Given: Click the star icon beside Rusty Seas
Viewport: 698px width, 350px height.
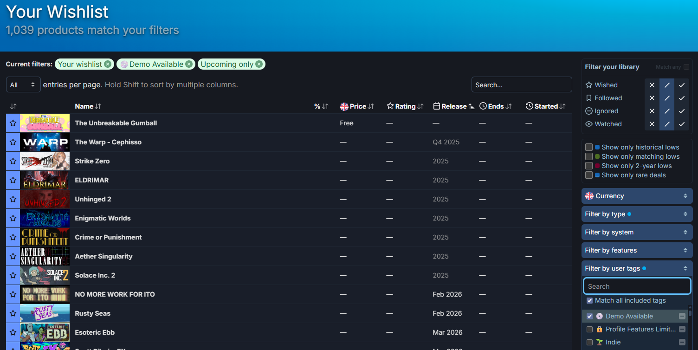Looking at the screenshot, I should 13,313.
